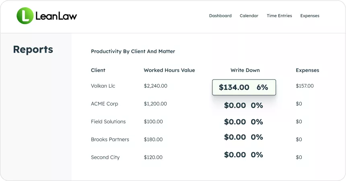Click the Productivity By Client And Matter title
This screenshot has width=346, height=181.
tap(133, 51)
